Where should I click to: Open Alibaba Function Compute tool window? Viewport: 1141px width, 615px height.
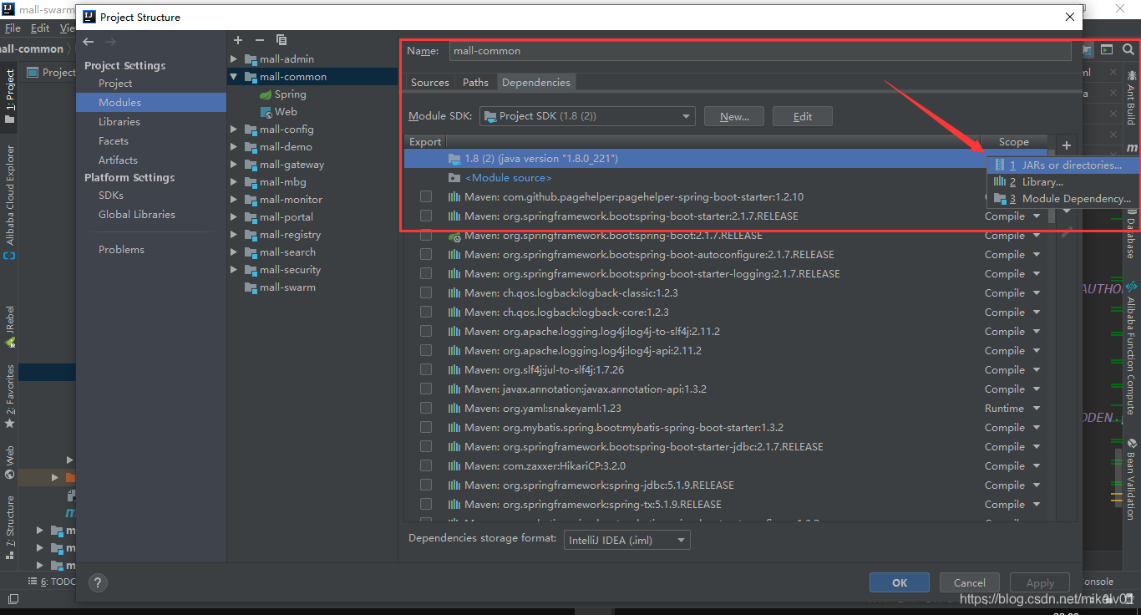1131,348
